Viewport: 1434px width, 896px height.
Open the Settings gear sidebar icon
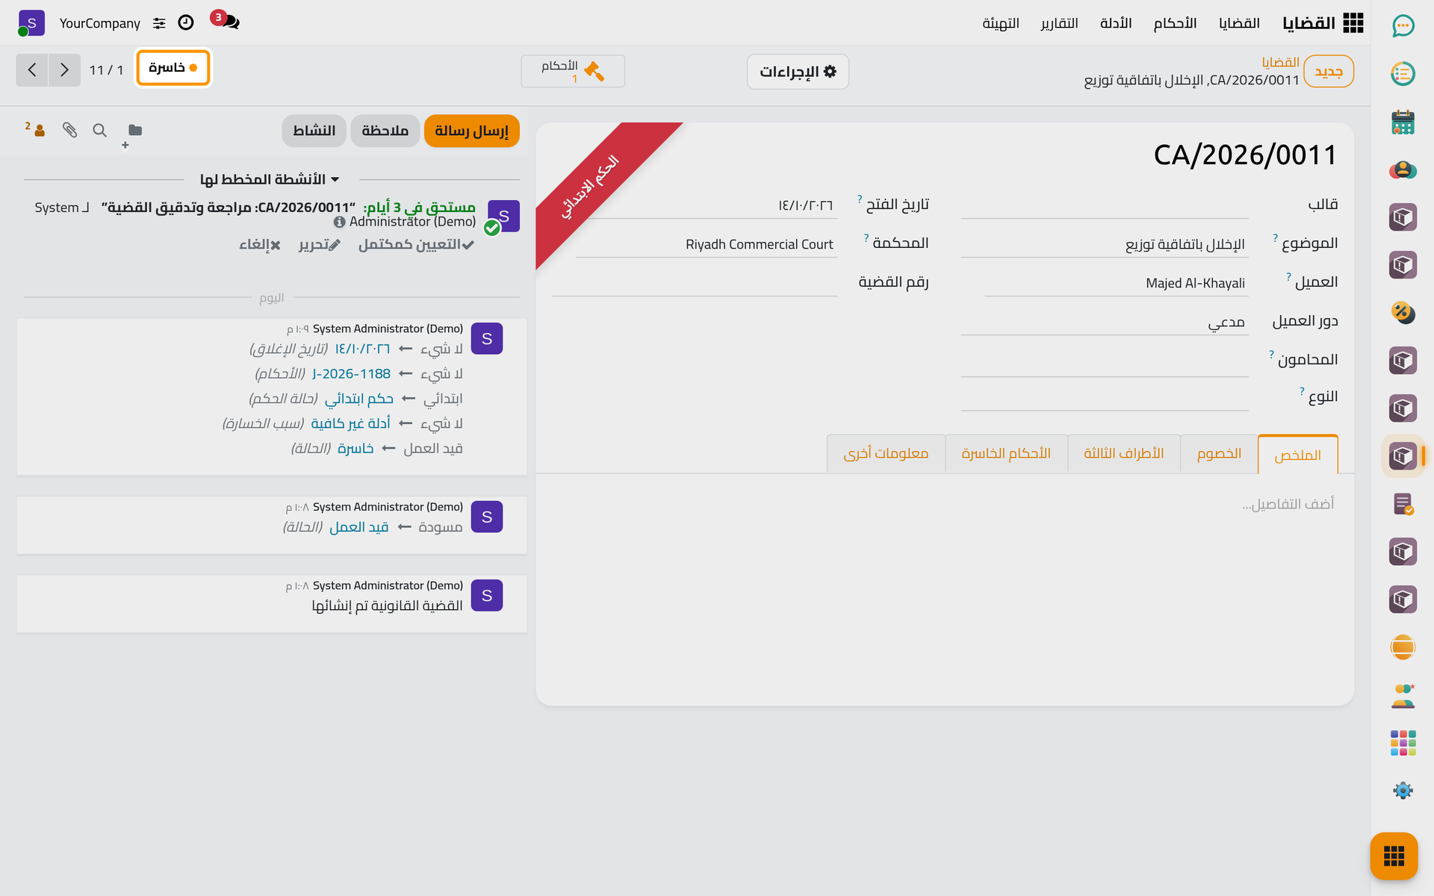[1403, 791]
